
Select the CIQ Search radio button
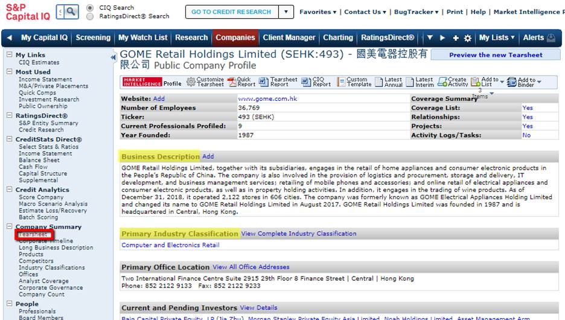(x=90, y=8)
